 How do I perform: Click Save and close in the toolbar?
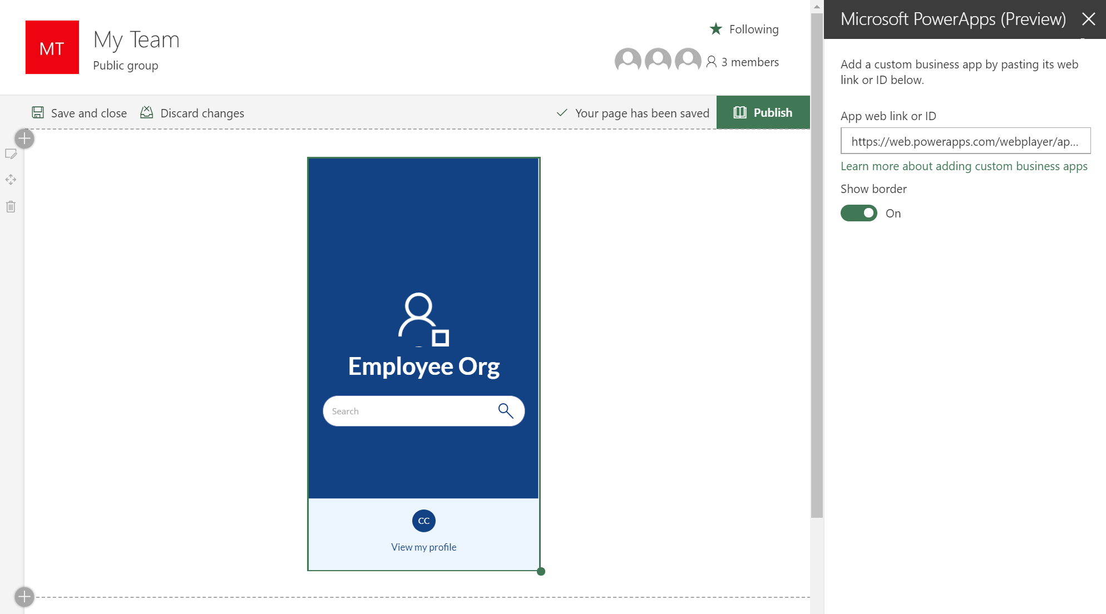[x=79, y=113]
